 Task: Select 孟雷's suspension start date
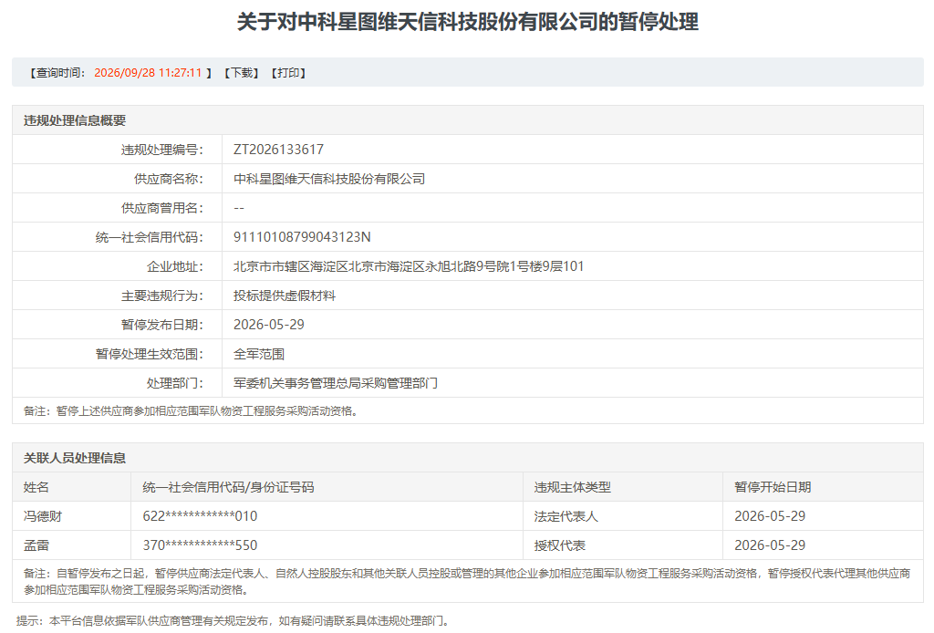point(770,545)
